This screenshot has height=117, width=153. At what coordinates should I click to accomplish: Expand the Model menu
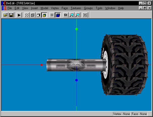(x=44, y=8)
